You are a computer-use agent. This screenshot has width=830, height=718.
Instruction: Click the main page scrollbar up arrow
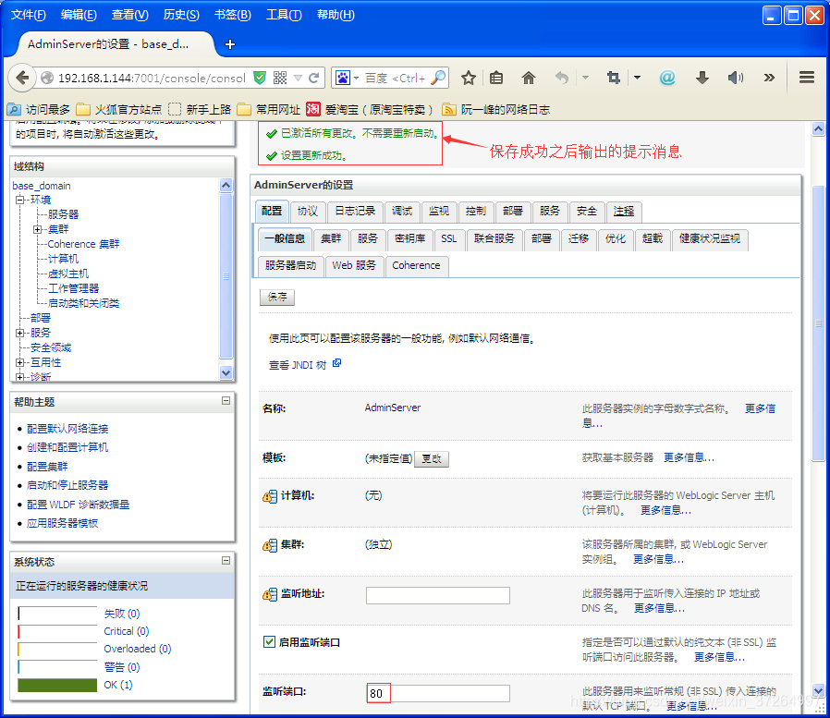[818, 128]
